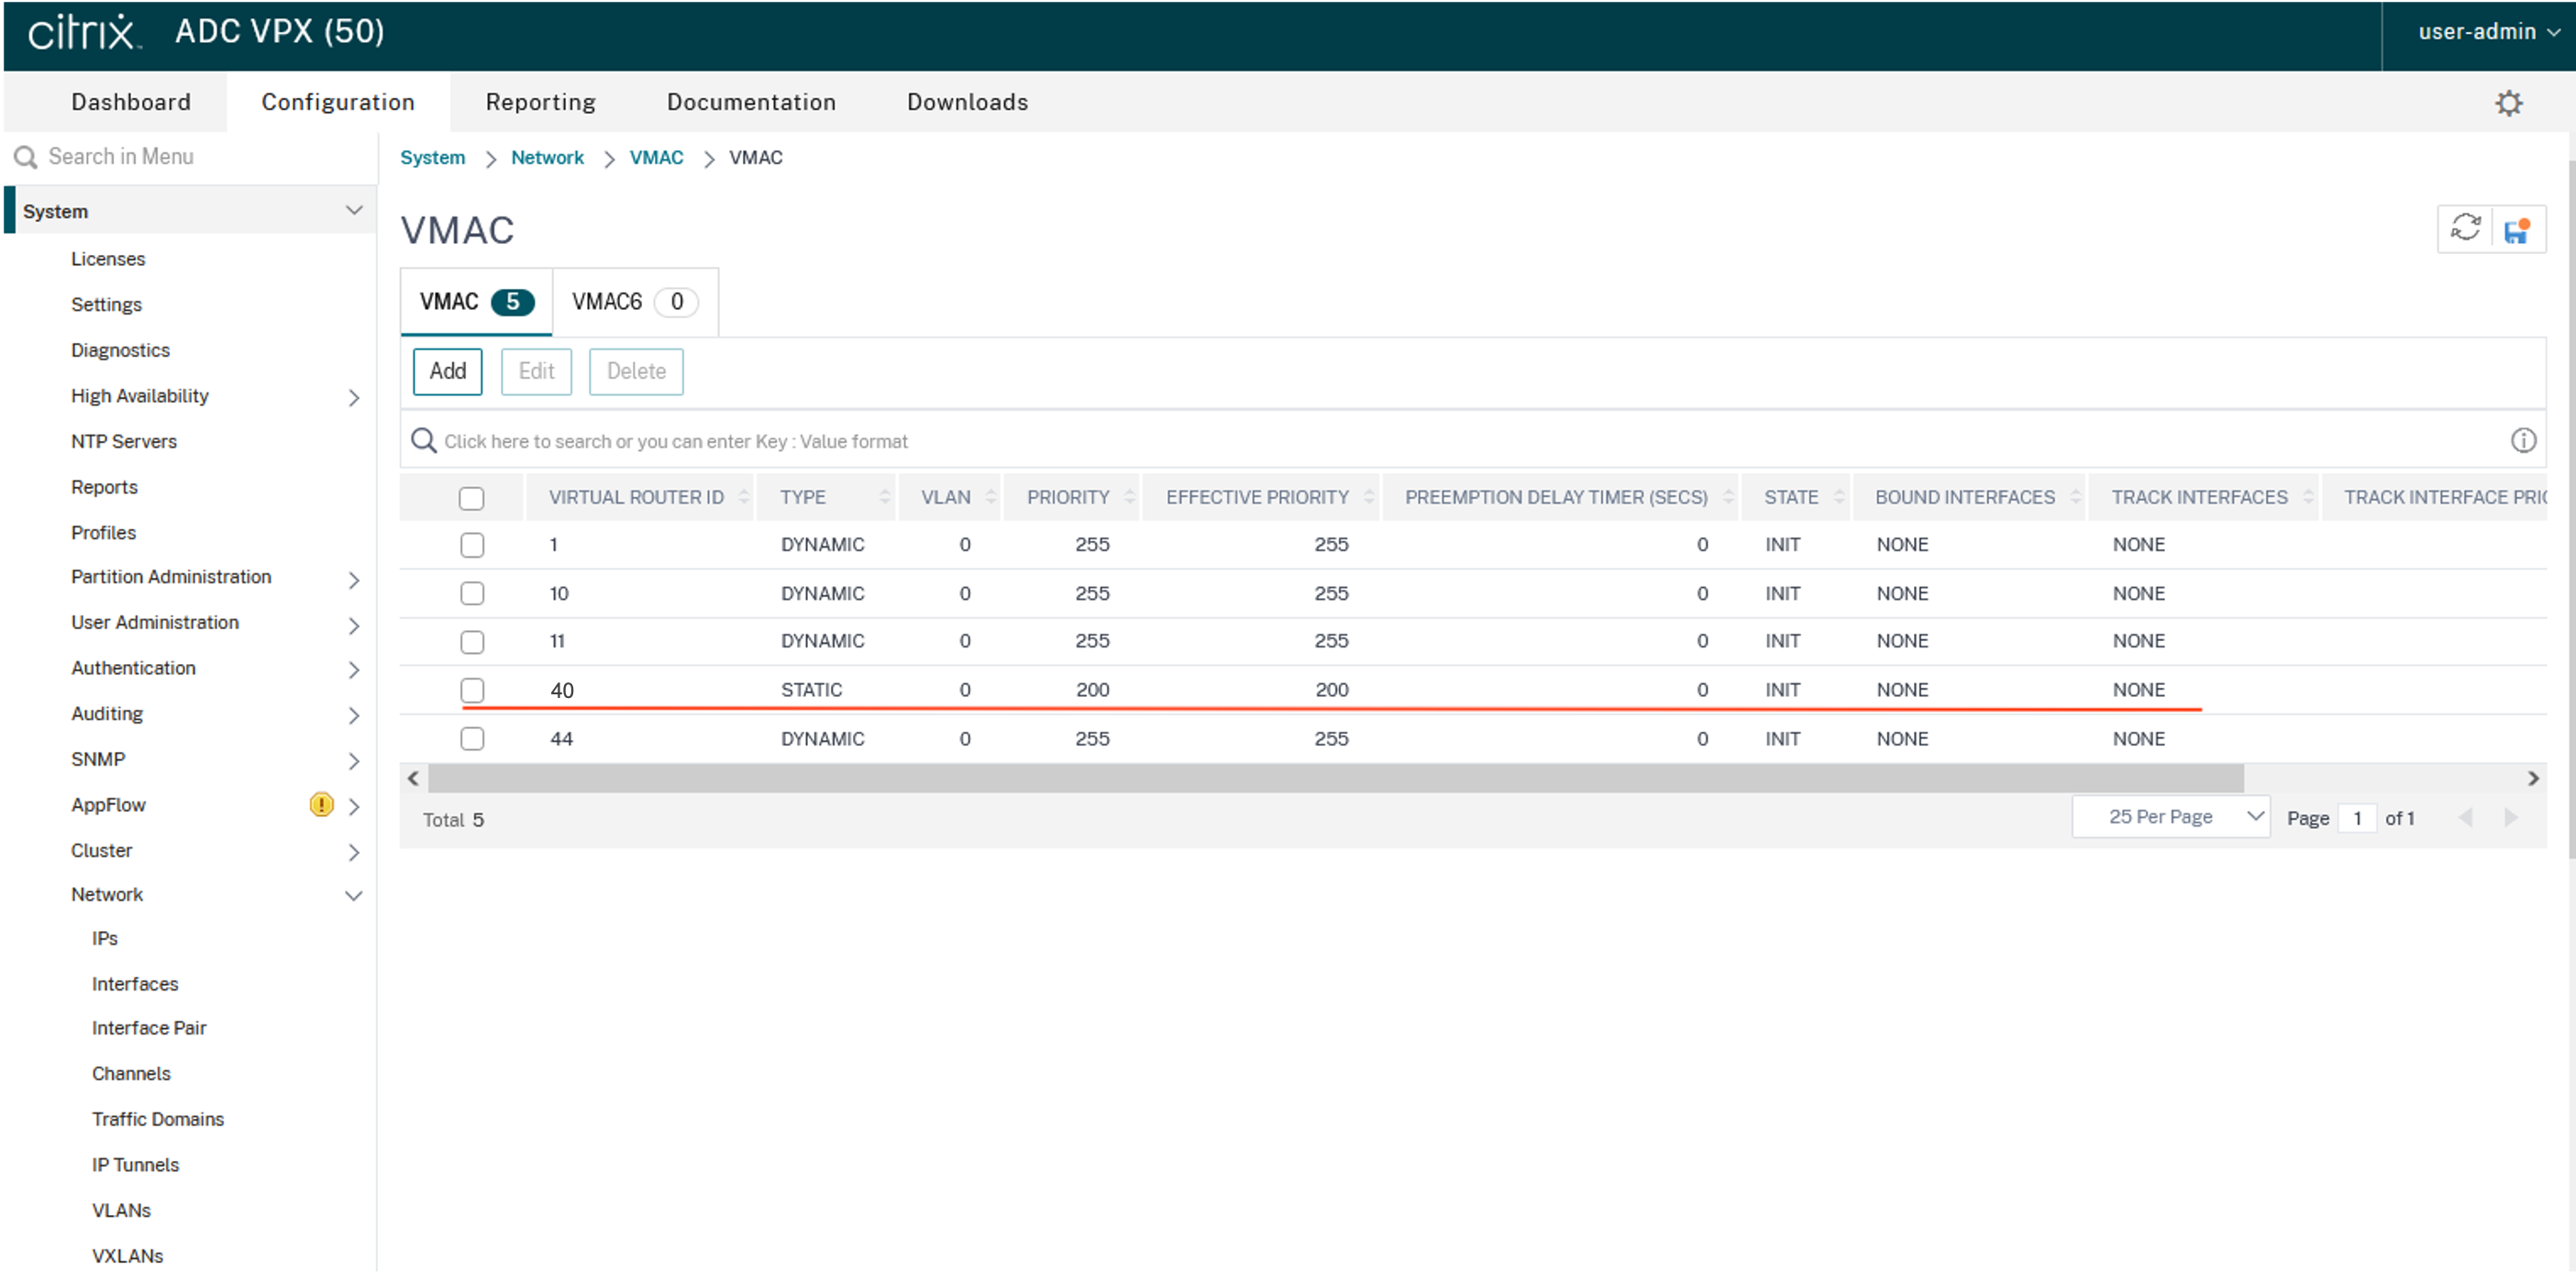2576x1273 pixels.
Task: Click the horizontal table scrollbar
Action: tap(1335, 778)
